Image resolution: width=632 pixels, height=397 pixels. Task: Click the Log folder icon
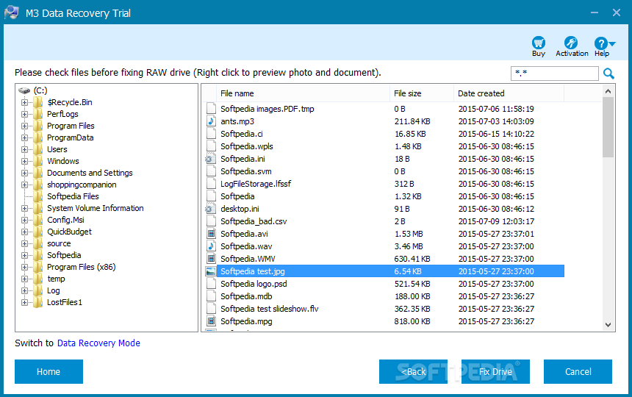pyautogui.click(x=38, y=290)
